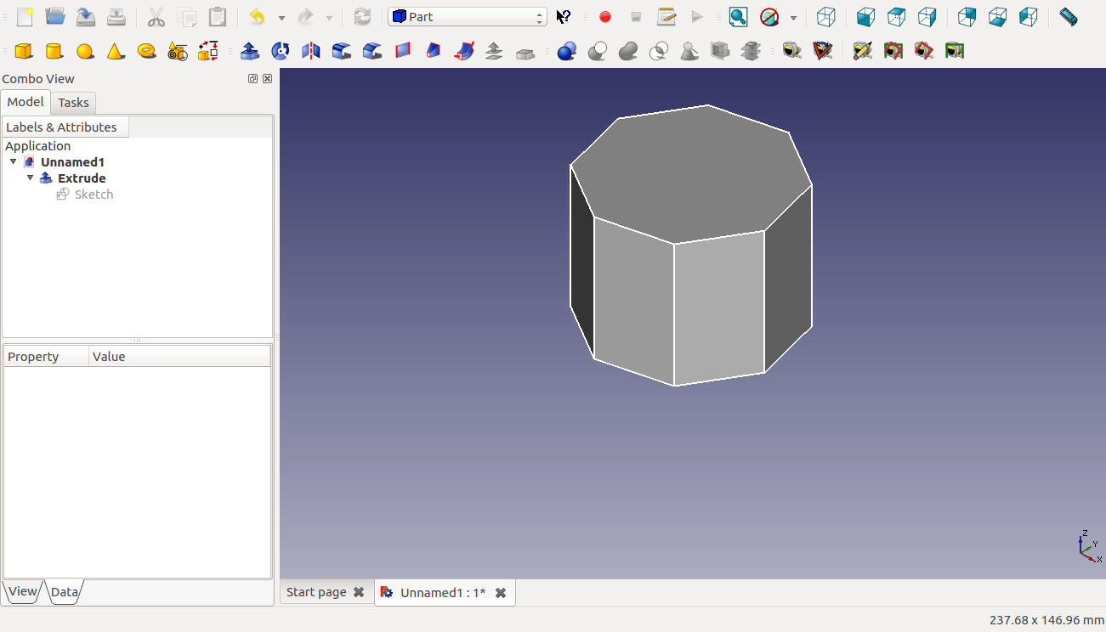Switch to the Tasks tab
The width and height of the screenshot is (1106, 632).
pyautogui.click(x=73, y=102)
